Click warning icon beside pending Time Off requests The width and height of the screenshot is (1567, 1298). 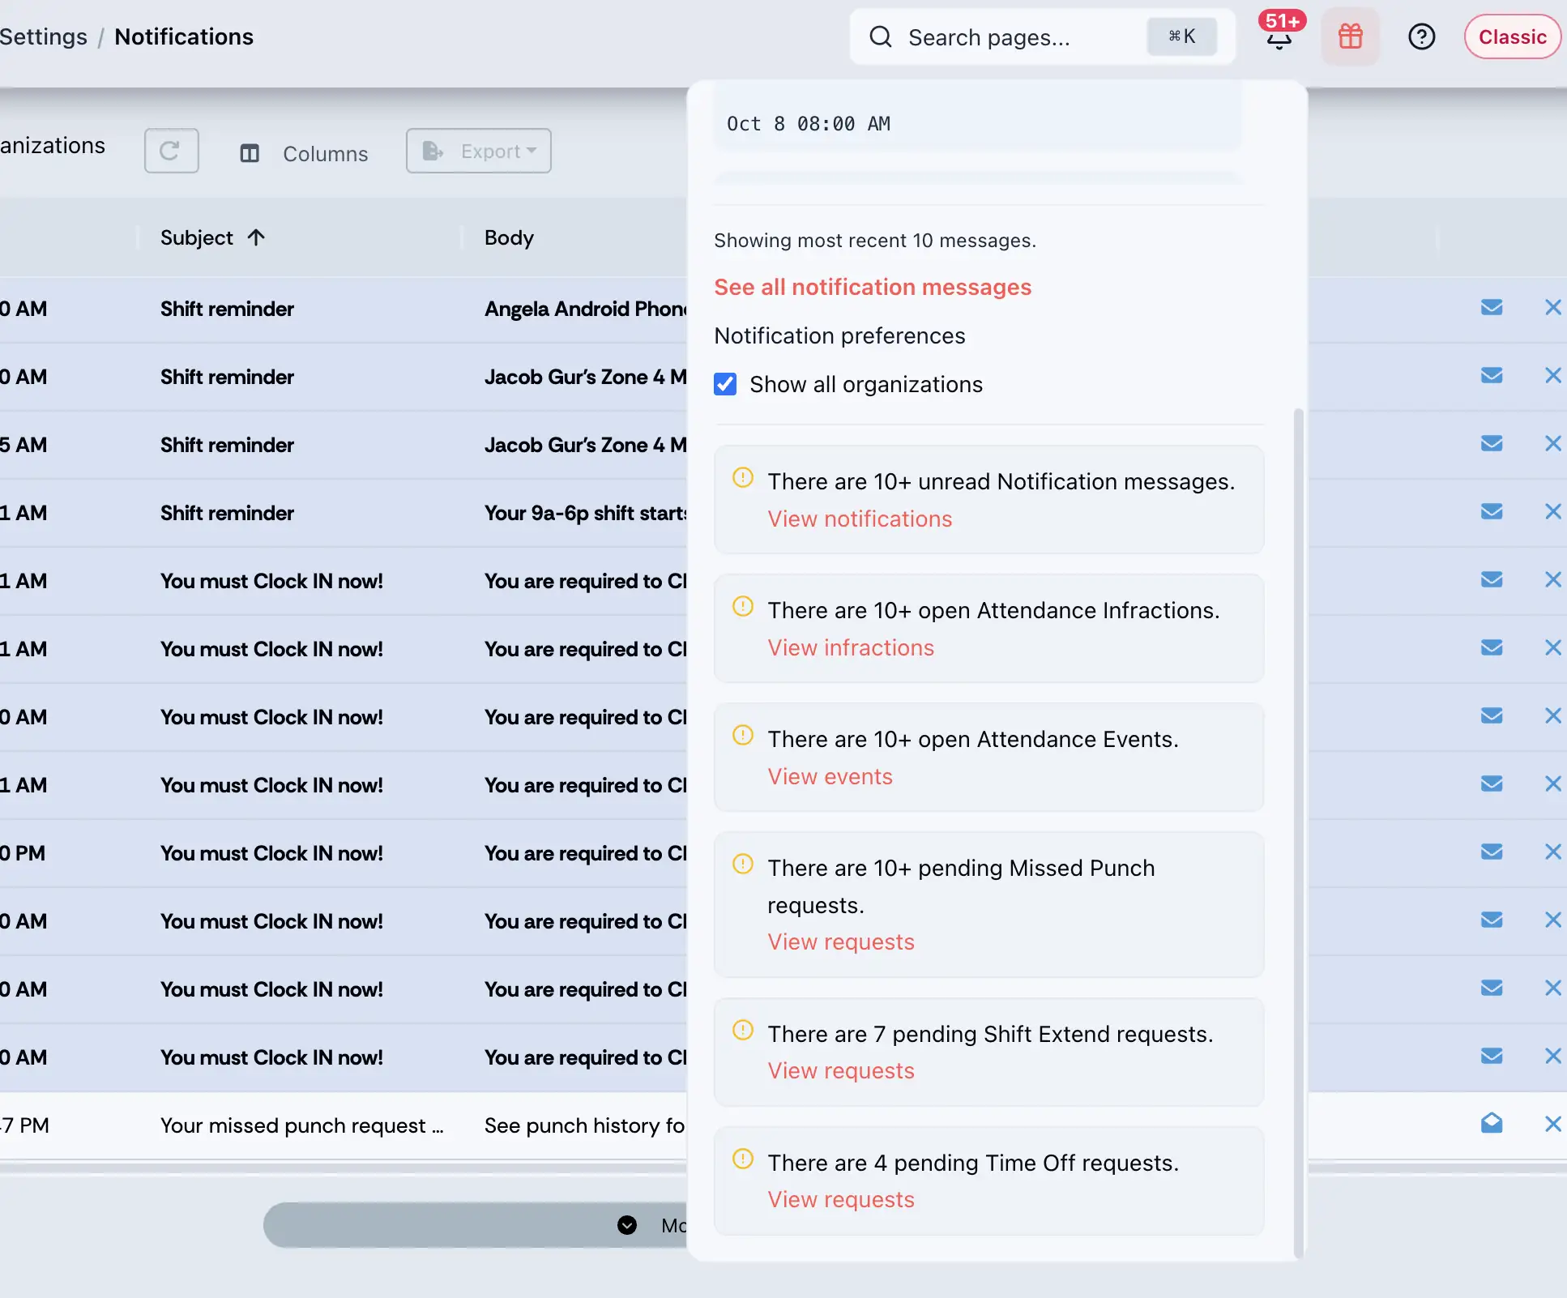pyautogui.click(x=743, y=1159)
